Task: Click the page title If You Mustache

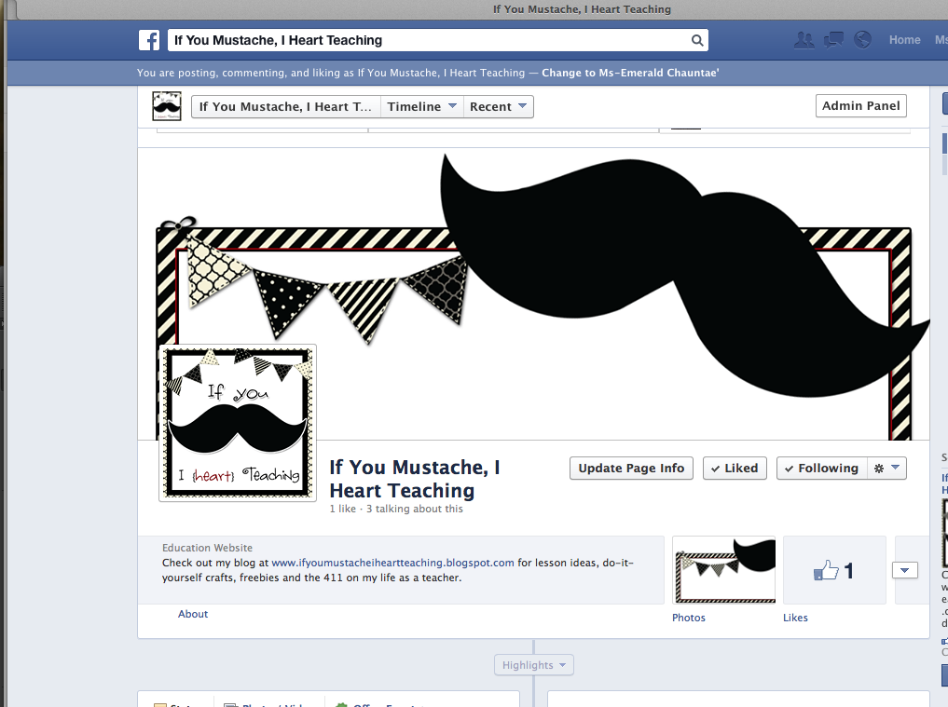Action: click(415, 479)
